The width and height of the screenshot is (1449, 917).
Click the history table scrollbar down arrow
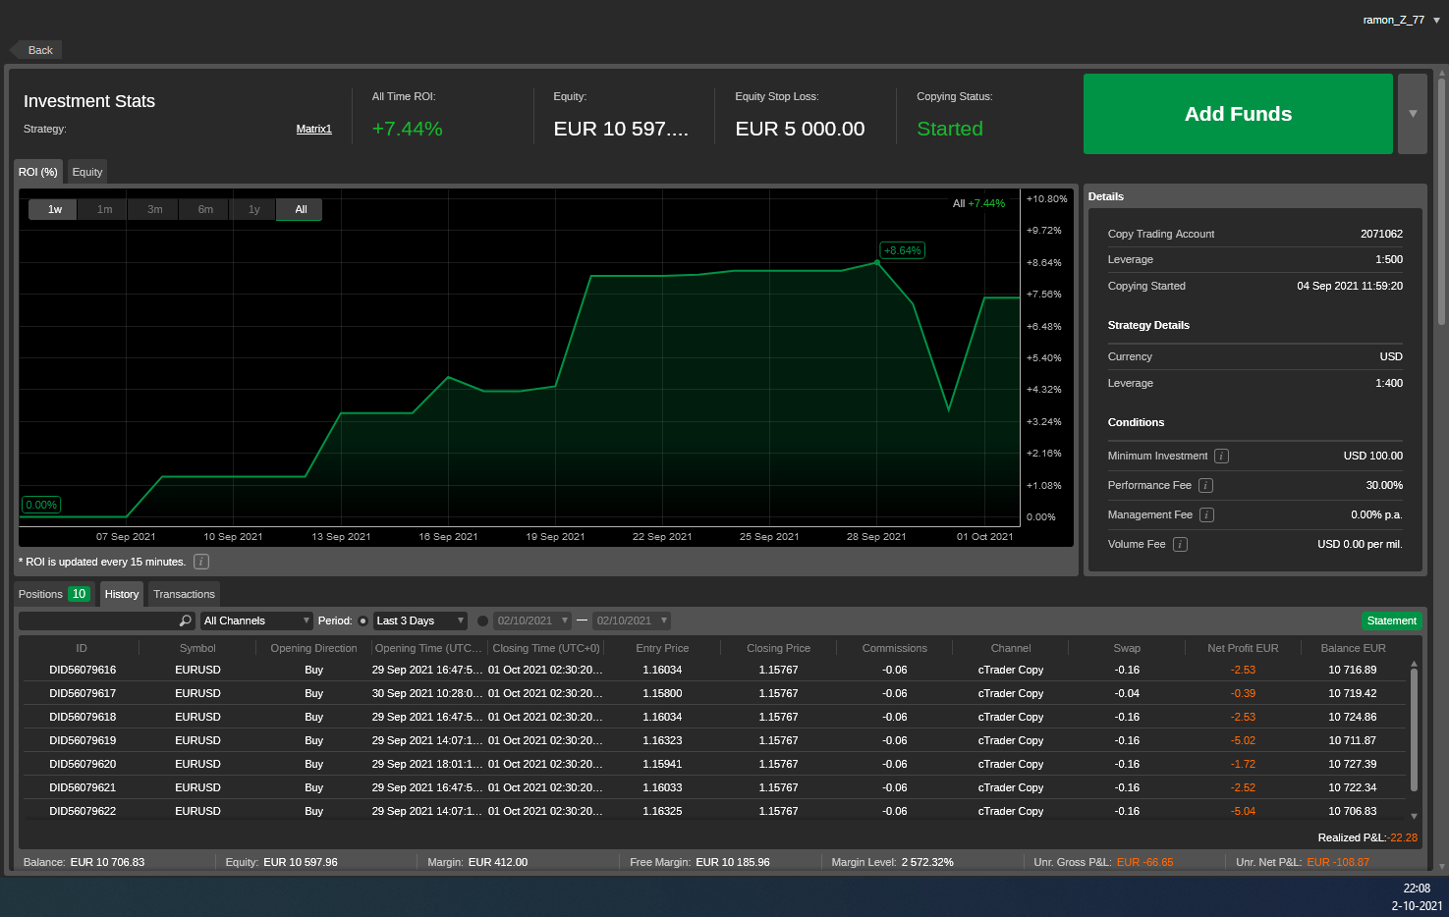[x=1414, y=816]
